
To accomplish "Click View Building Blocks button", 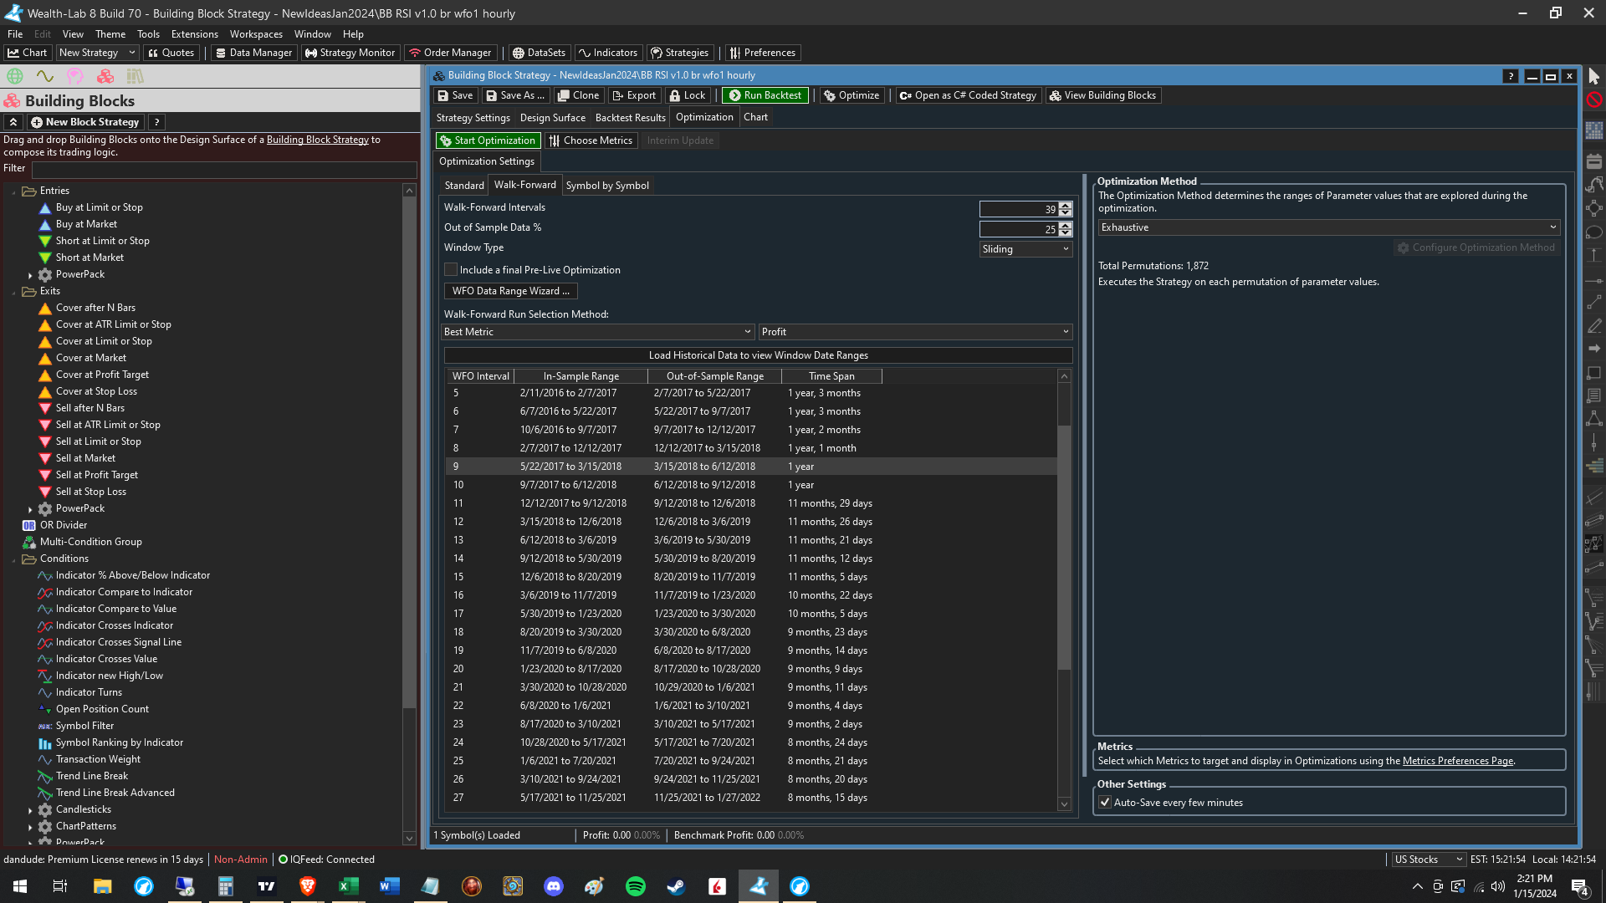I will tap(1102, 95).
